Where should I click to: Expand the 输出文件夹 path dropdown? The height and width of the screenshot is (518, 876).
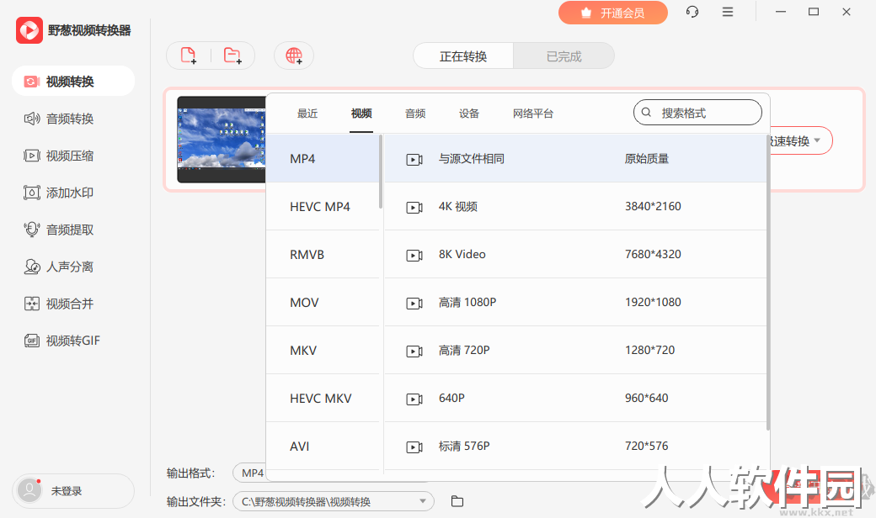click(x=423, y=501)
